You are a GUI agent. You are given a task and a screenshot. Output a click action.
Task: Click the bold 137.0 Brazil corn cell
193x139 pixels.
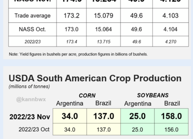point(104,116)
